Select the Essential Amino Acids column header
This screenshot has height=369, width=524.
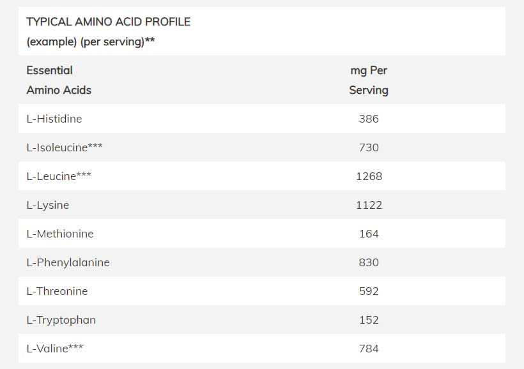(x=59, y=80)
